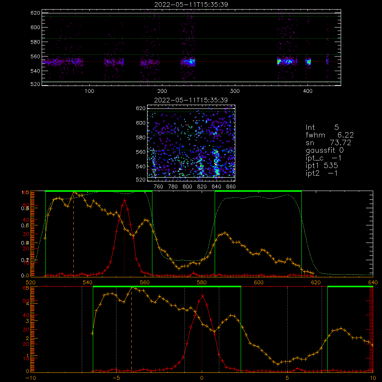Screen dimensions: 382x382
Task: Select the 'sn 73.72' readout
Action: pyautogui.click(x=329, y=142)
